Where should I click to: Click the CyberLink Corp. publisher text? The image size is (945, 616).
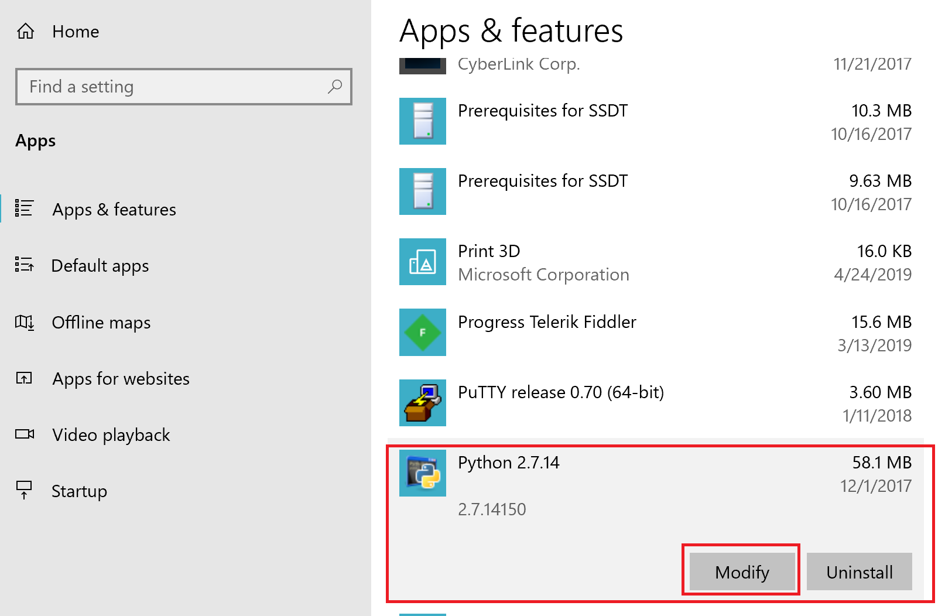pos(519,64)
